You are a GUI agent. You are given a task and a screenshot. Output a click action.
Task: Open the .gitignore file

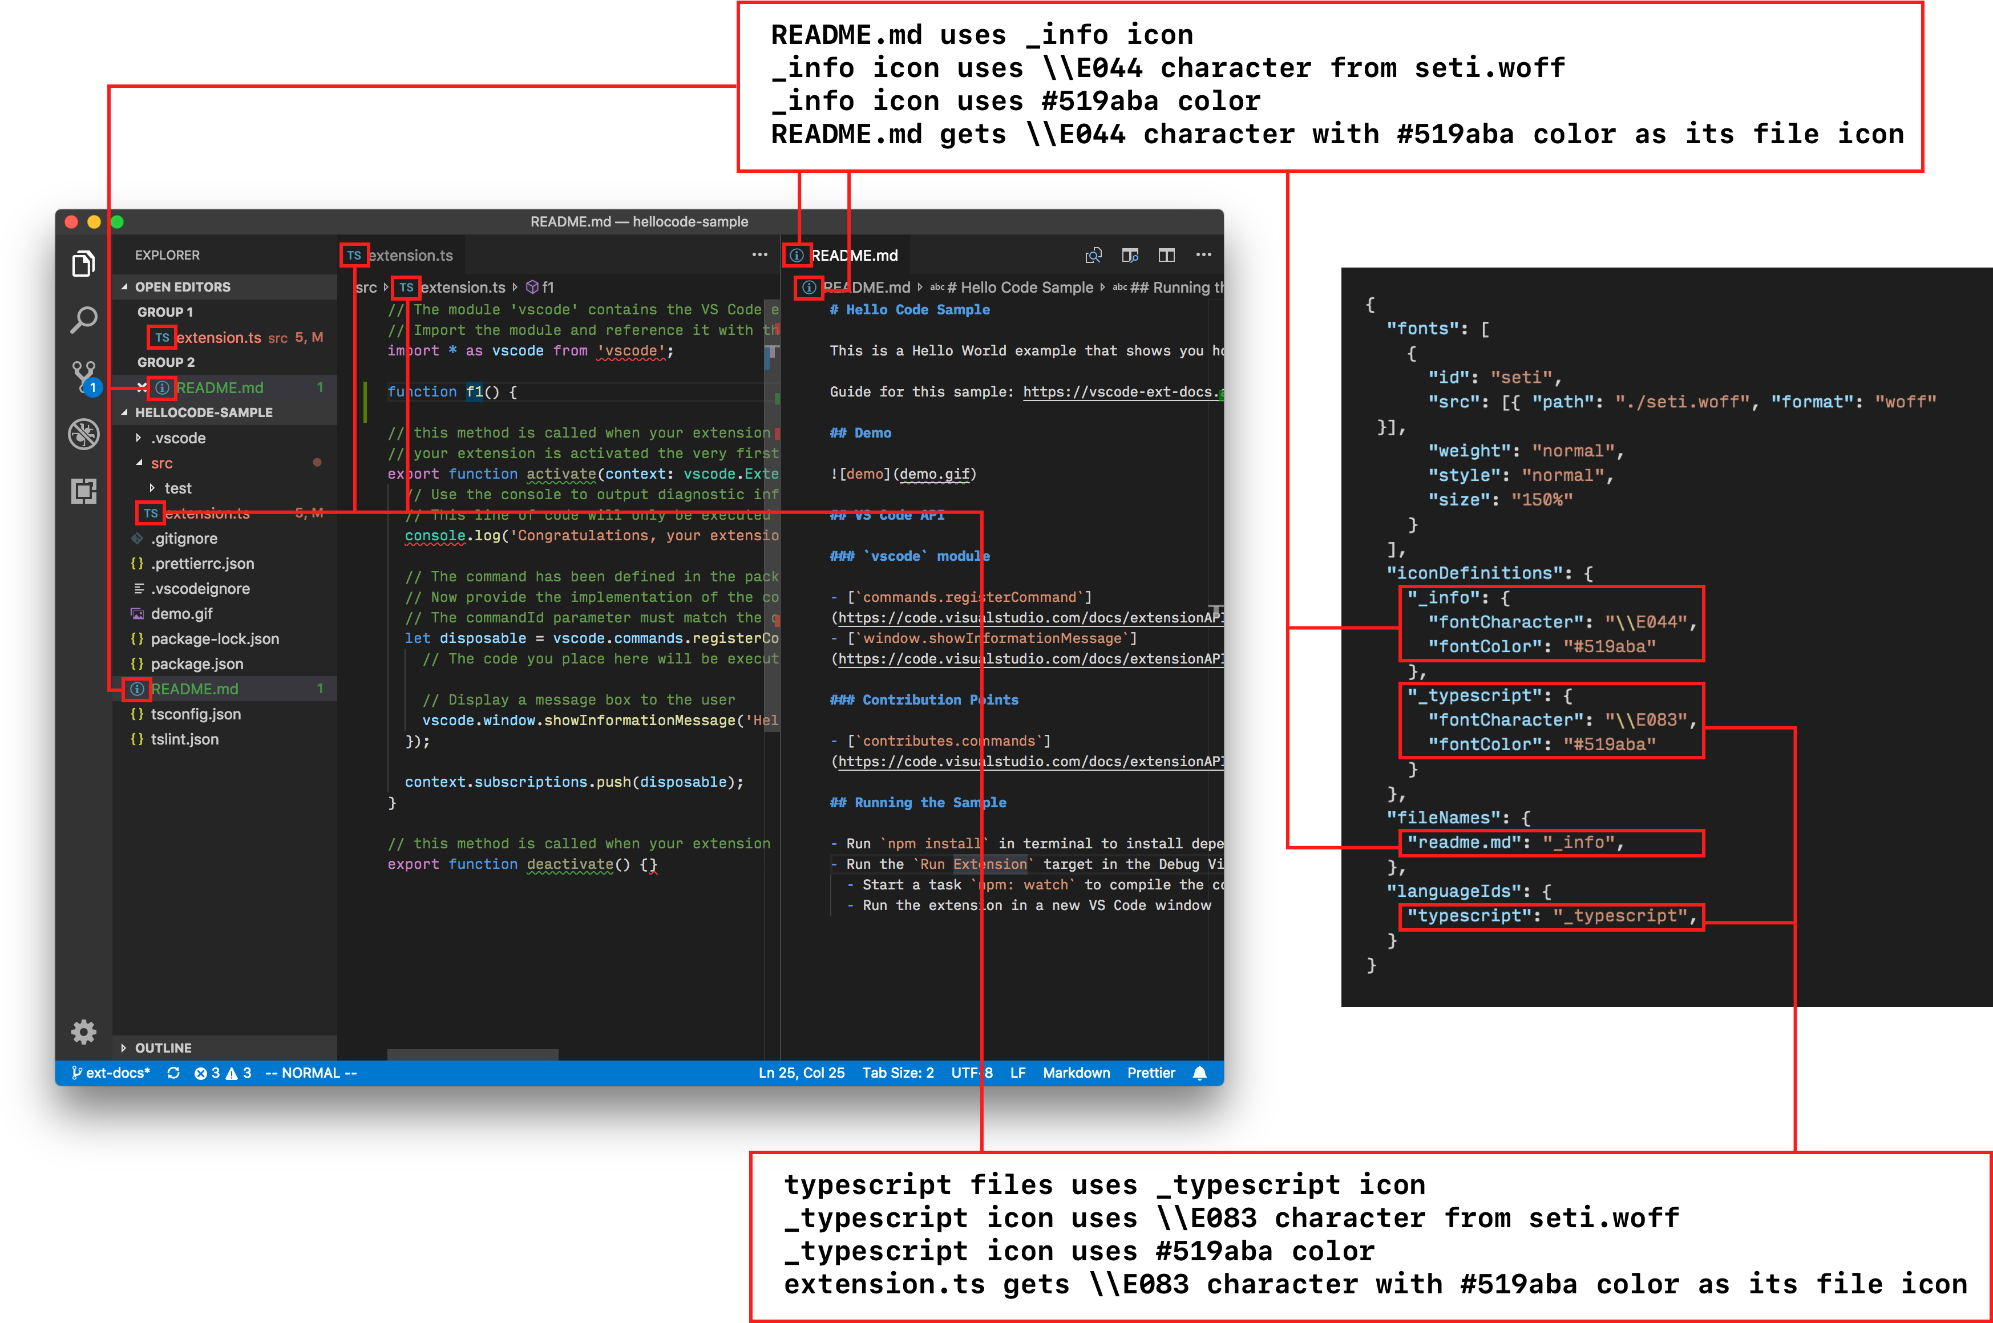(x=224, y=539)
